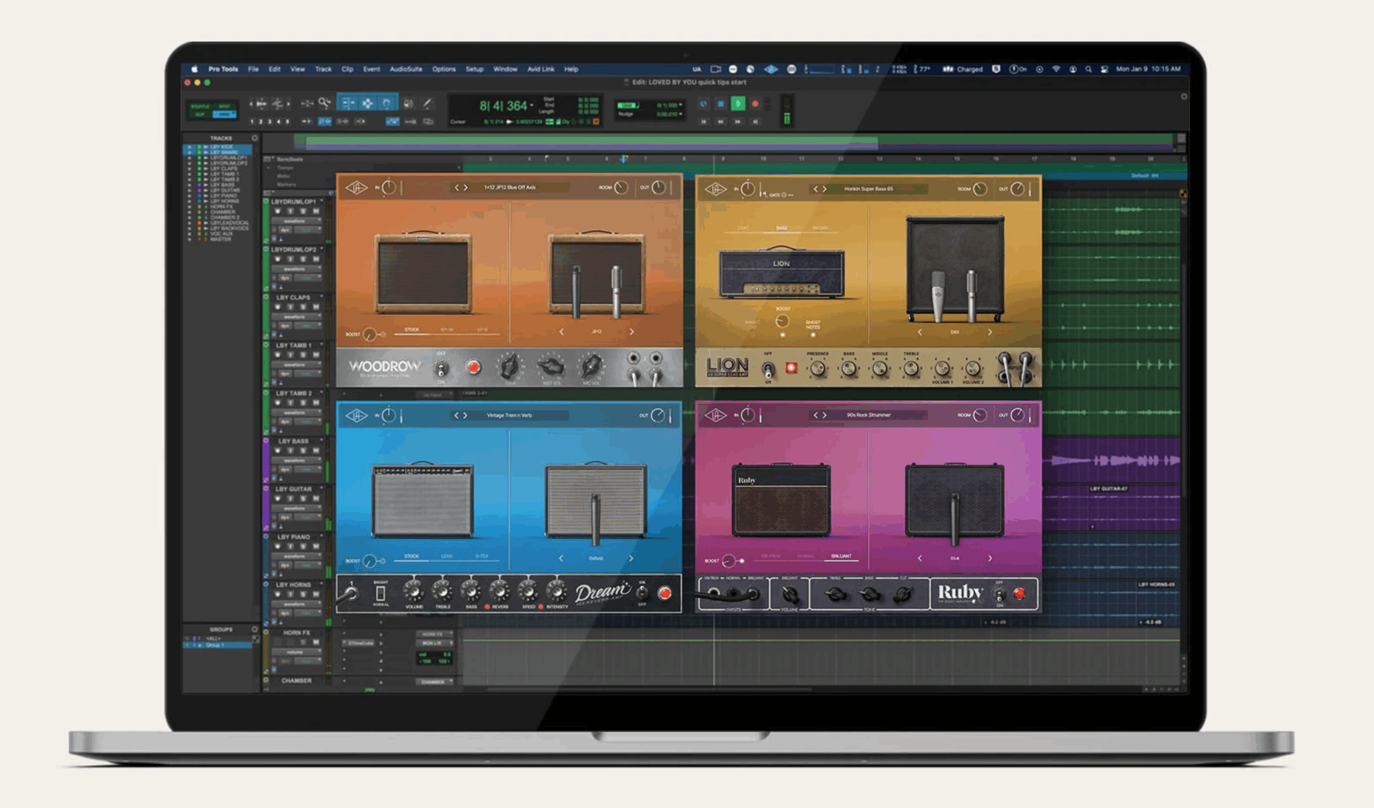1374x808 pixels.
Task: Select the Selector tool in edit toolbar
Action: (368, 103)
